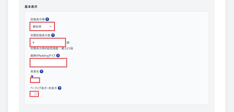Click the rainbow color wheel icon

click(32, 76)
